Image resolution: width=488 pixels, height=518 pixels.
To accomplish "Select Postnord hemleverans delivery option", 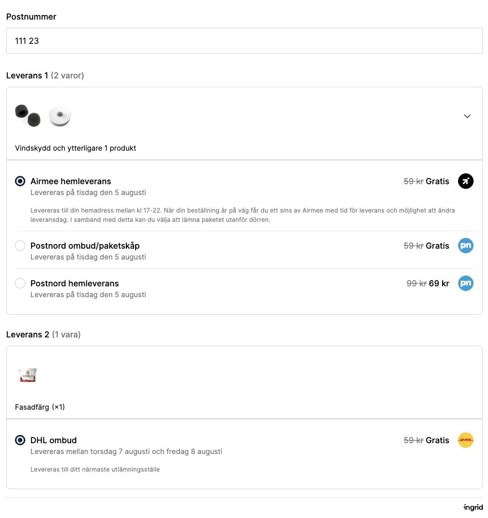I will pos(20,283).
